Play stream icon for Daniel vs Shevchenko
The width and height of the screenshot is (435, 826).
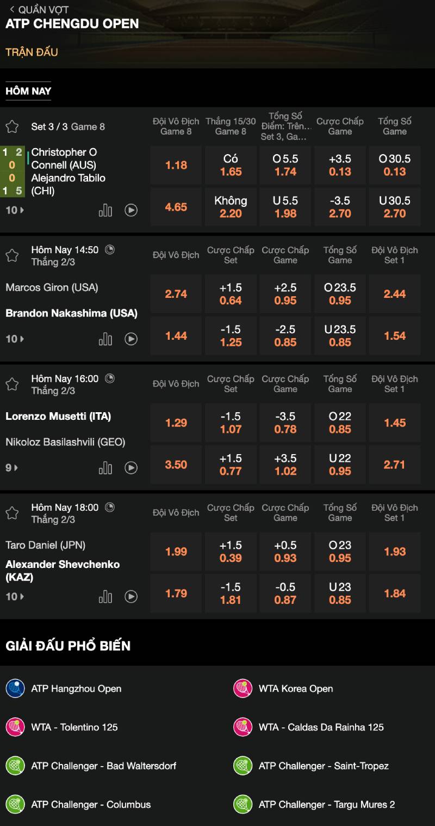point(131,597)
